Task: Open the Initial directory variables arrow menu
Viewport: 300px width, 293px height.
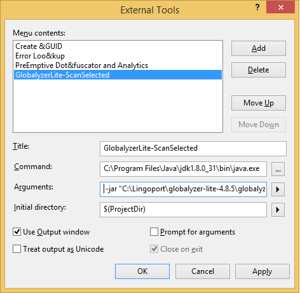Action: (278, 210)
